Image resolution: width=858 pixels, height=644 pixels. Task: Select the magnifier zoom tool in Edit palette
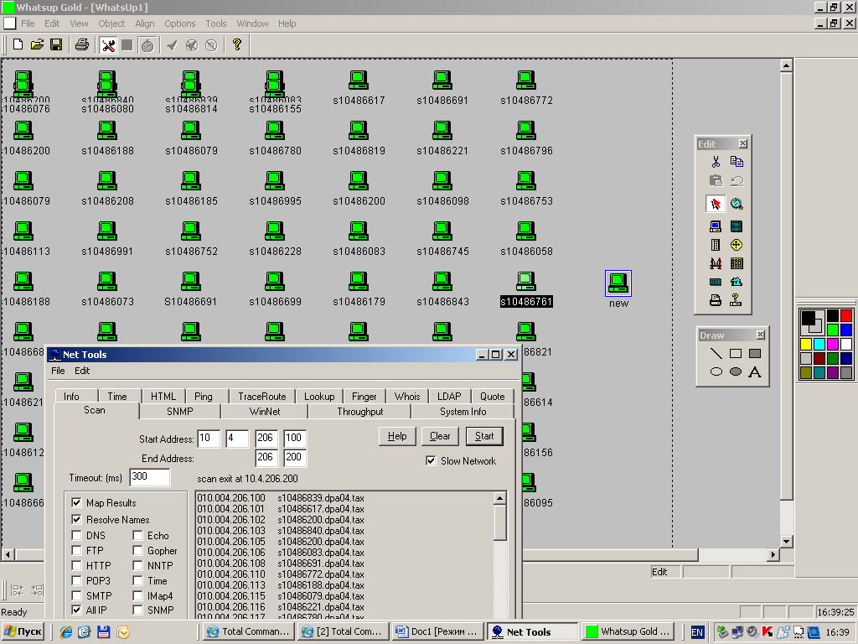[737, 204]
